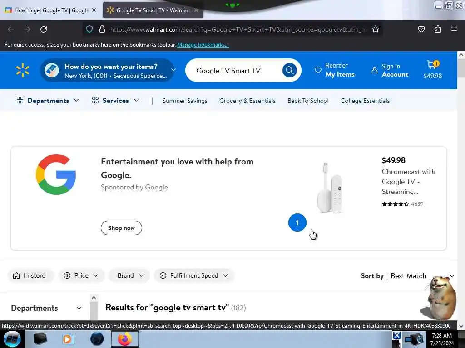The width and height of the screenshot is (465, 348).
Task: Close the How to get Google TV tab
Action: coord(94,10)
